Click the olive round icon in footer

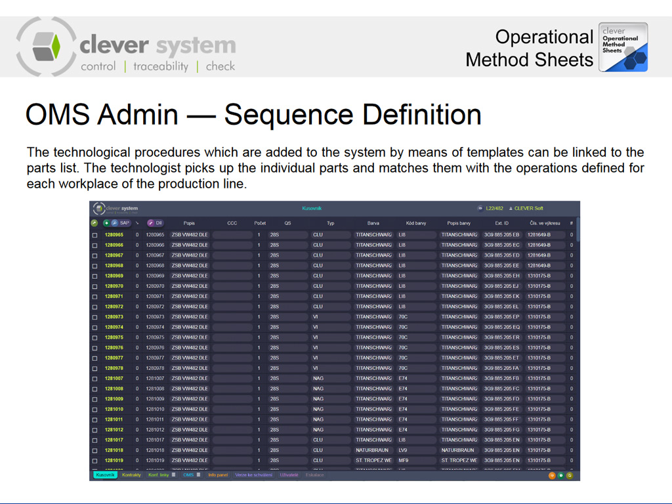coord(570,475)
